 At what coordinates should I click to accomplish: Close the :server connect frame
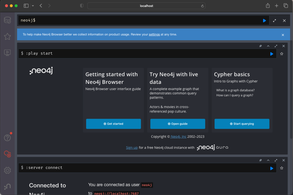click(x=284, y=160)
